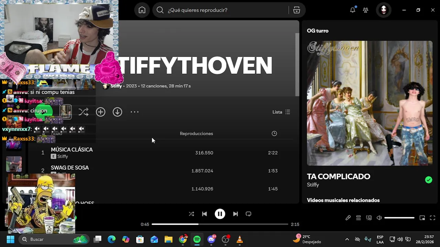Click Vídeos musicales relacionados heading

(343, 200)
